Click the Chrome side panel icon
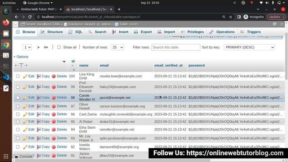The height and width of the screenshot is (162, 288). point(239,17)
